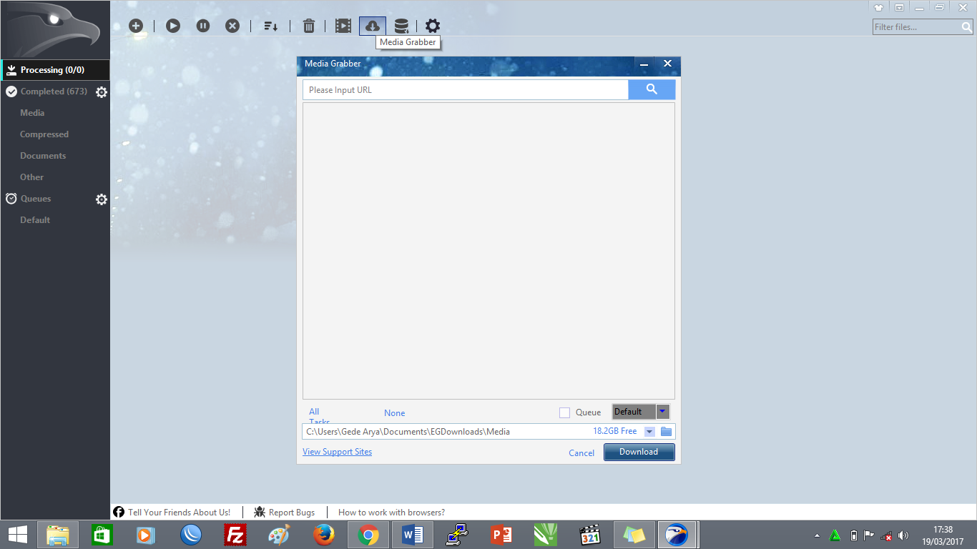Click Tell Your Friends About Us
The width and height of the screenshot is (977, 549).
(172, 513)
